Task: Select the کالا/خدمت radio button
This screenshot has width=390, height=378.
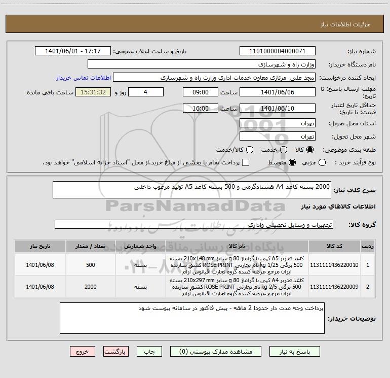Action: point(250,150)
